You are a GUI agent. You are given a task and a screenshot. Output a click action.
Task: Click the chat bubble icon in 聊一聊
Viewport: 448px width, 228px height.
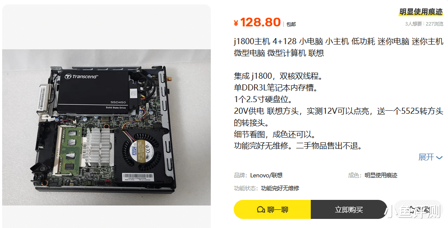pyautogui.click(x=261, y=210)
